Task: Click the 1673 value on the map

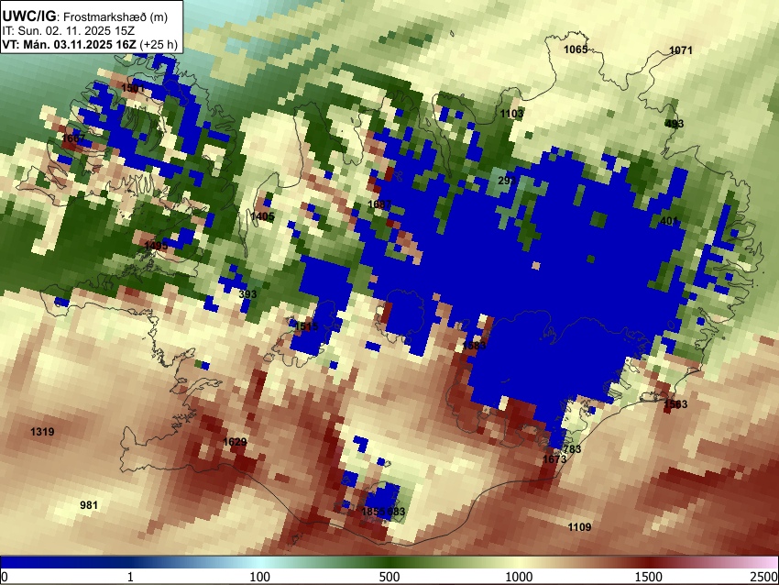Action: click(554, 459)
